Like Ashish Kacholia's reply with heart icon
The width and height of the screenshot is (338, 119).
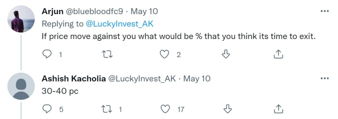click(166, 109)
